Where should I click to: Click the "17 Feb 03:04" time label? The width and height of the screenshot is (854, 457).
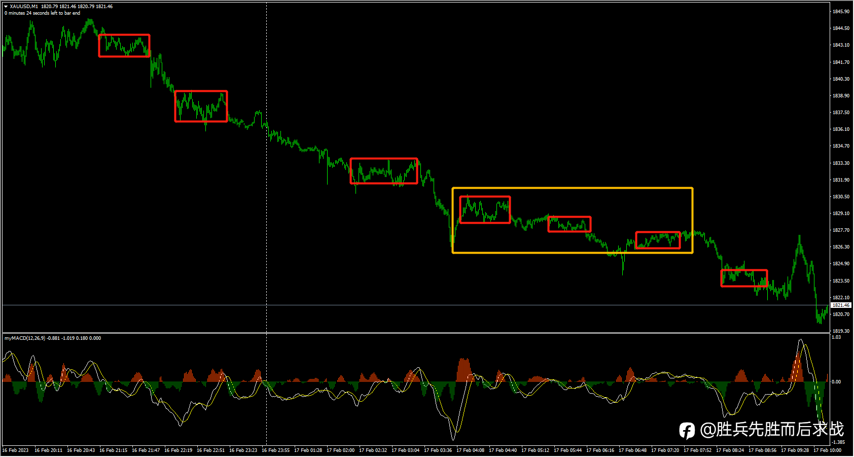[x=405, y=450]
